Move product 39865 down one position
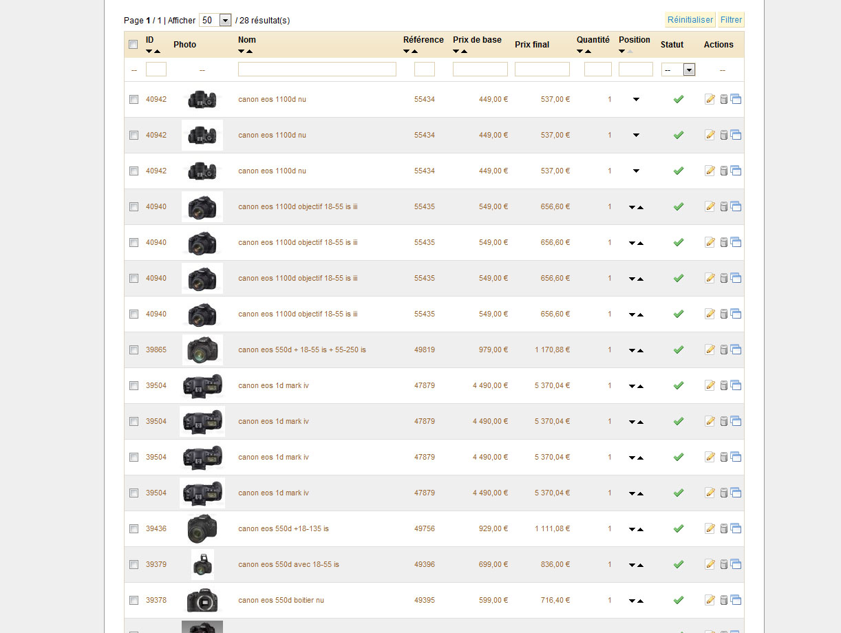 pyautogui.click(x=632, y=350)
